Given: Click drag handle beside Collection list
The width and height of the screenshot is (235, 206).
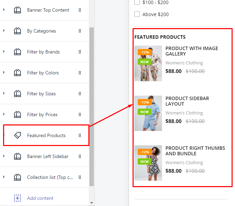Looking at the screenshot, I should coord(80,177).
